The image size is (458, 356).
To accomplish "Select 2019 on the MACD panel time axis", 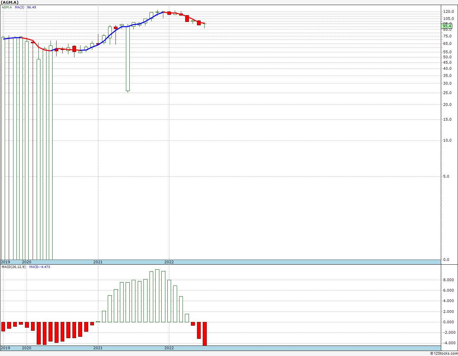I will click(5, 348).
